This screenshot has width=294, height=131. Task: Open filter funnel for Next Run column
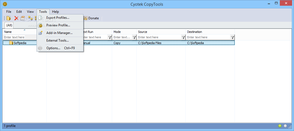click(x=110, y=38)
